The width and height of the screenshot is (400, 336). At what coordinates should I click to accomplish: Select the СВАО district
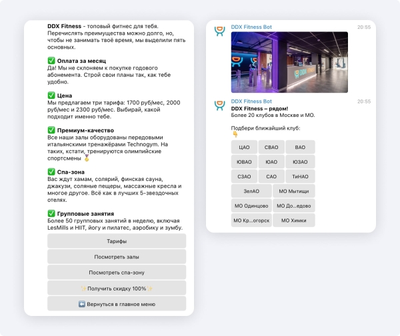click(x=272, y=147)
